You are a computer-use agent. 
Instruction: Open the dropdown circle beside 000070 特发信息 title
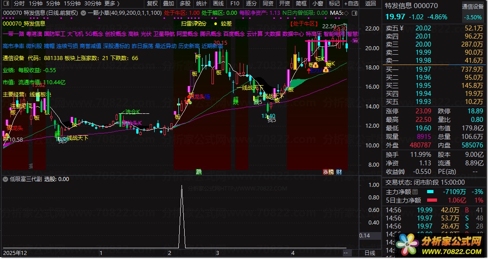coord(83,13)
